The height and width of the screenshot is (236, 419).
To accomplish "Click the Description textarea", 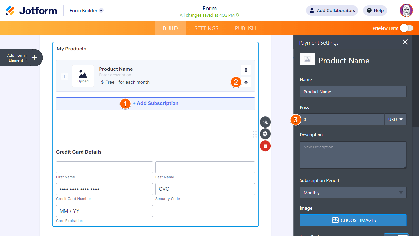I will [x=353, y=155].
